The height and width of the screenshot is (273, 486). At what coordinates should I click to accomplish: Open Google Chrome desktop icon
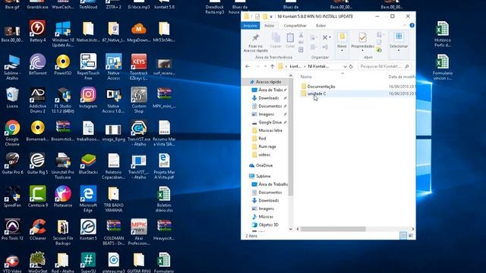click(x=12, y=133)
